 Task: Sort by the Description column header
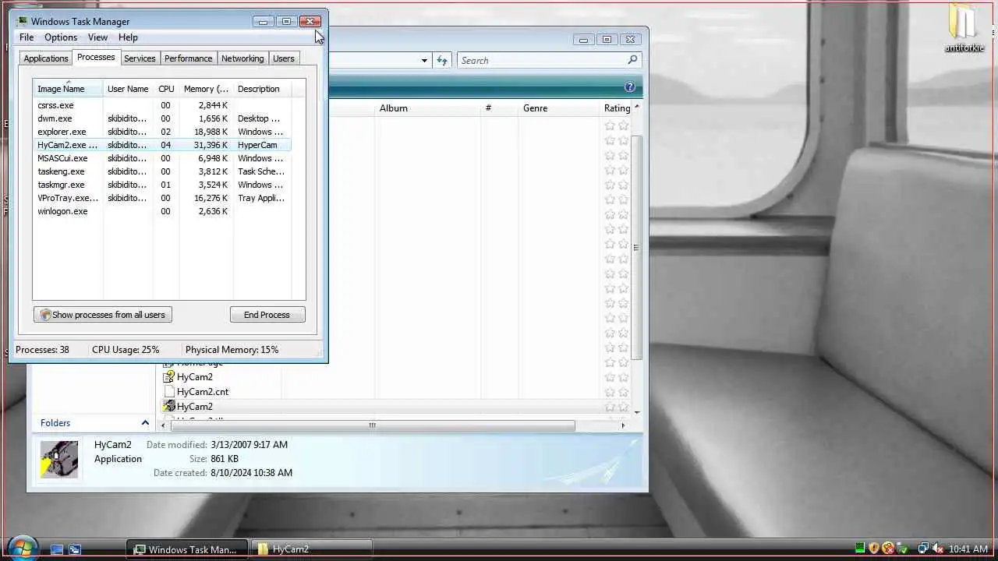point(262,89)
